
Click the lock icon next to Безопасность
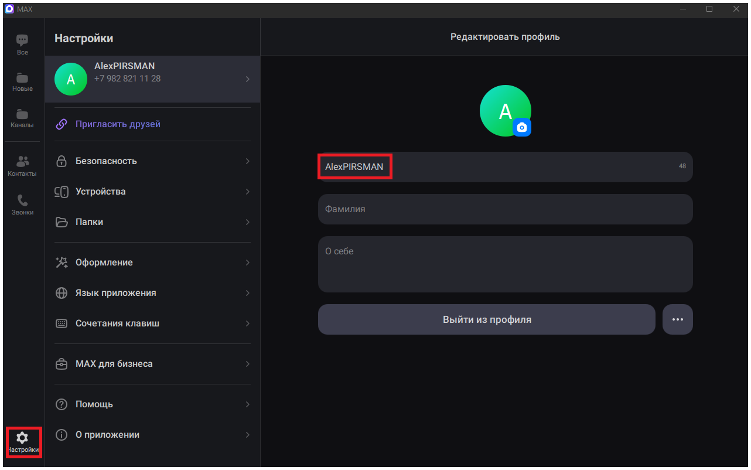[x=62, y=161]
